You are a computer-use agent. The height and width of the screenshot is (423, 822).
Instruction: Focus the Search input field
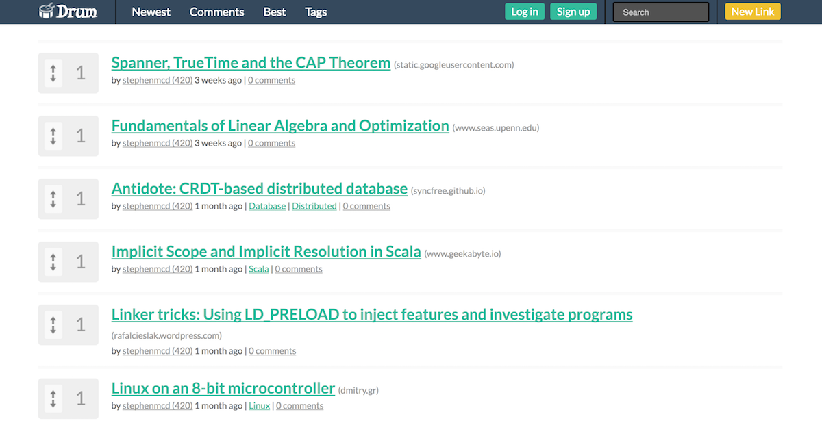(x=661, y=12)
